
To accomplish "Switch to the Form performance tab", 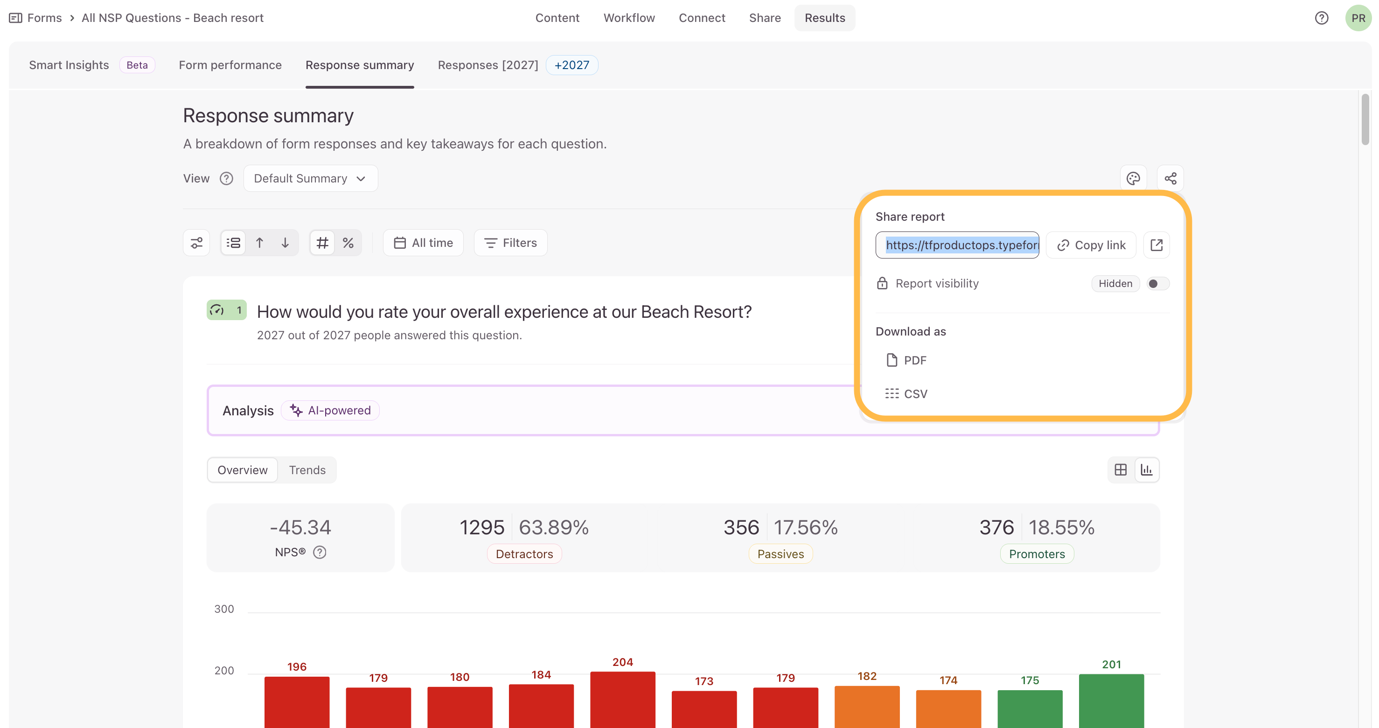I will [x=230, y=65].
